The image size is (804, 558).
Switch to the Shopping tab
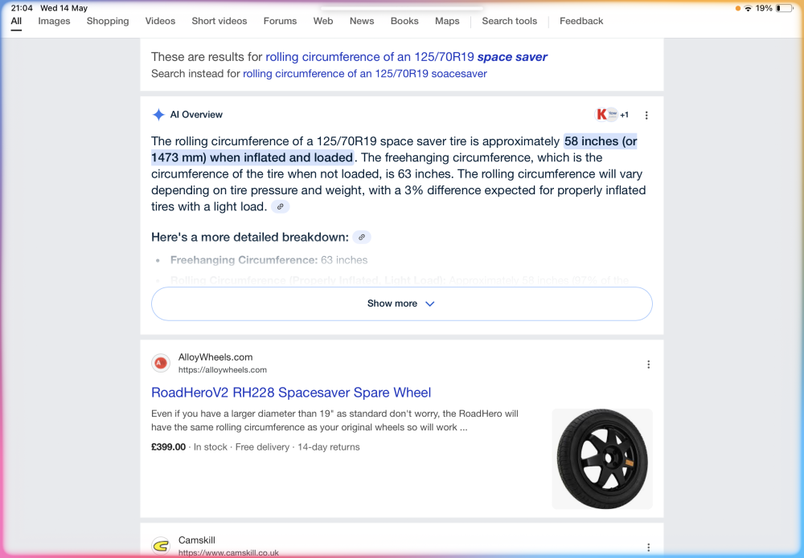pyautogui.click(x=108, y=21)
